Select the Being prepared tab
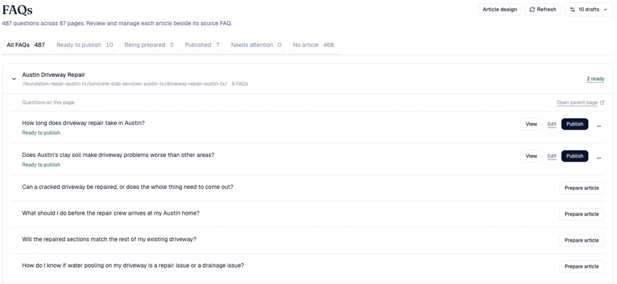 pyautogui.click(x=149, y=45)
